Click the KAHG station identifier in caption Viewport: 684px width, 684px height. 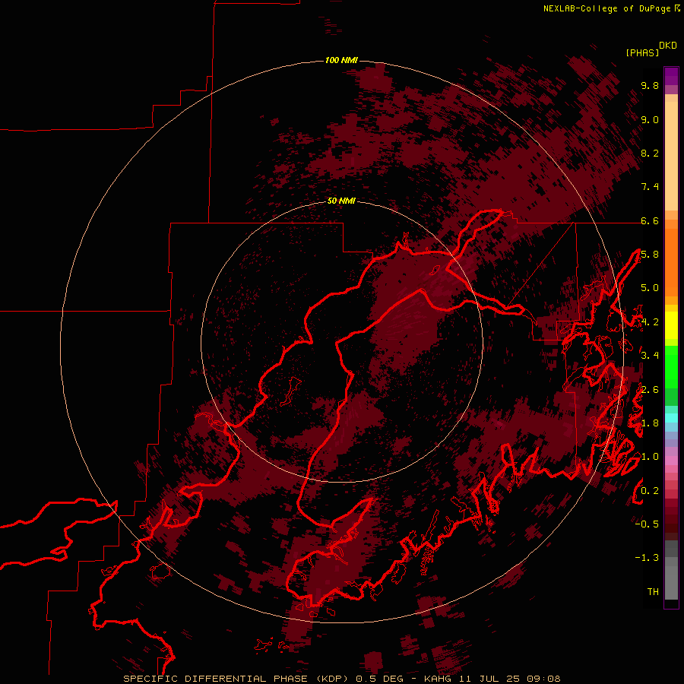tap(438, 679)
